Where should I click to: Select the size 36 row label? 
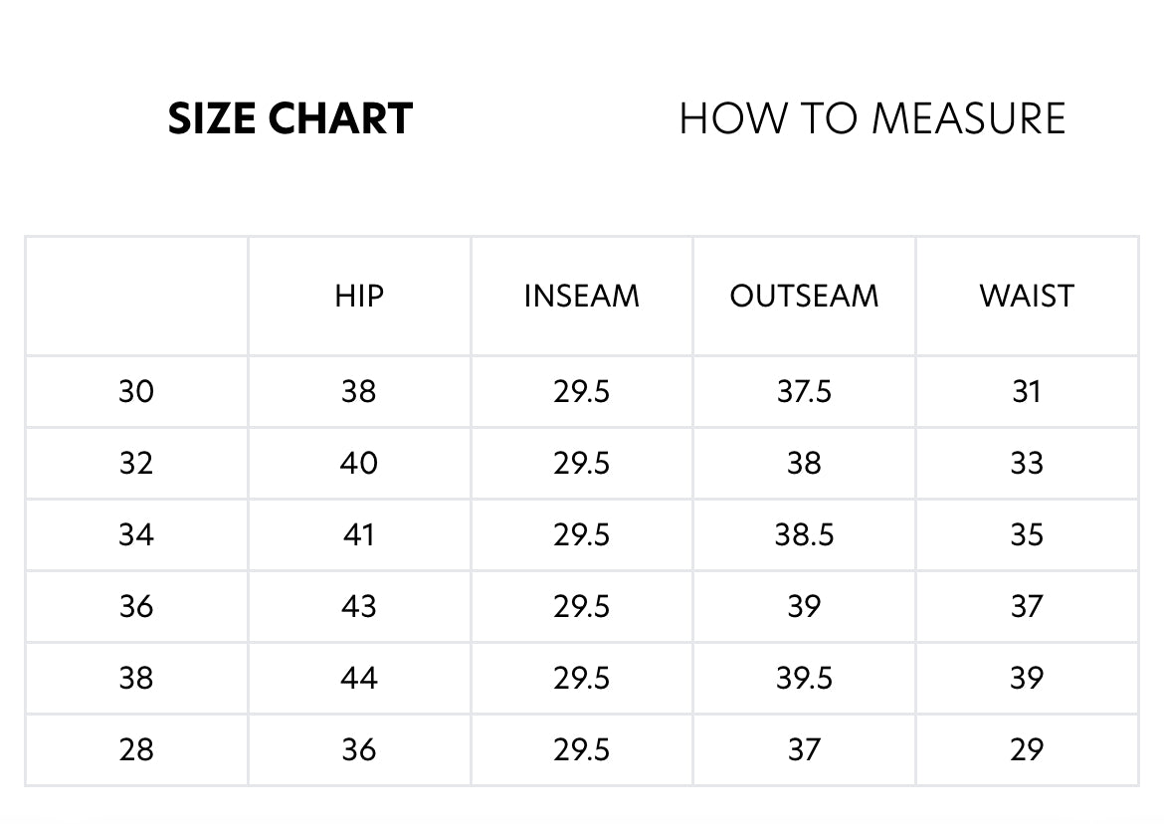pyautogui.click(x=136, y=606)
